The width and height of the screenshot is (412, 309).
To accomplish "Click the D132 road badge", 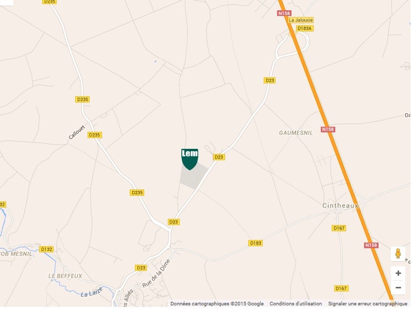I will pyautogui.click(x=46, y=250).
